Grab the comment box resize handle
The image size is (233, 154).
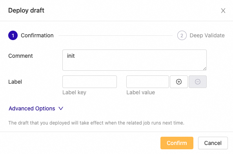[205, 69]
